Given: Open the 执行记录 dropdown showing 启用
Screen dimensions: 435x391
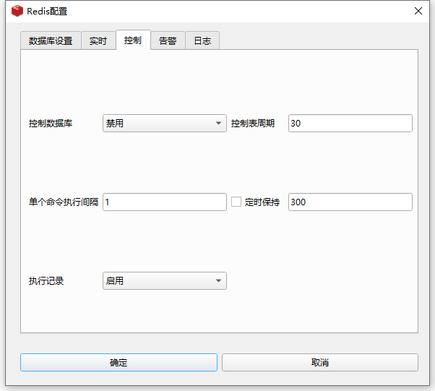Looking at the screenshot, I should tap(165, 281).
